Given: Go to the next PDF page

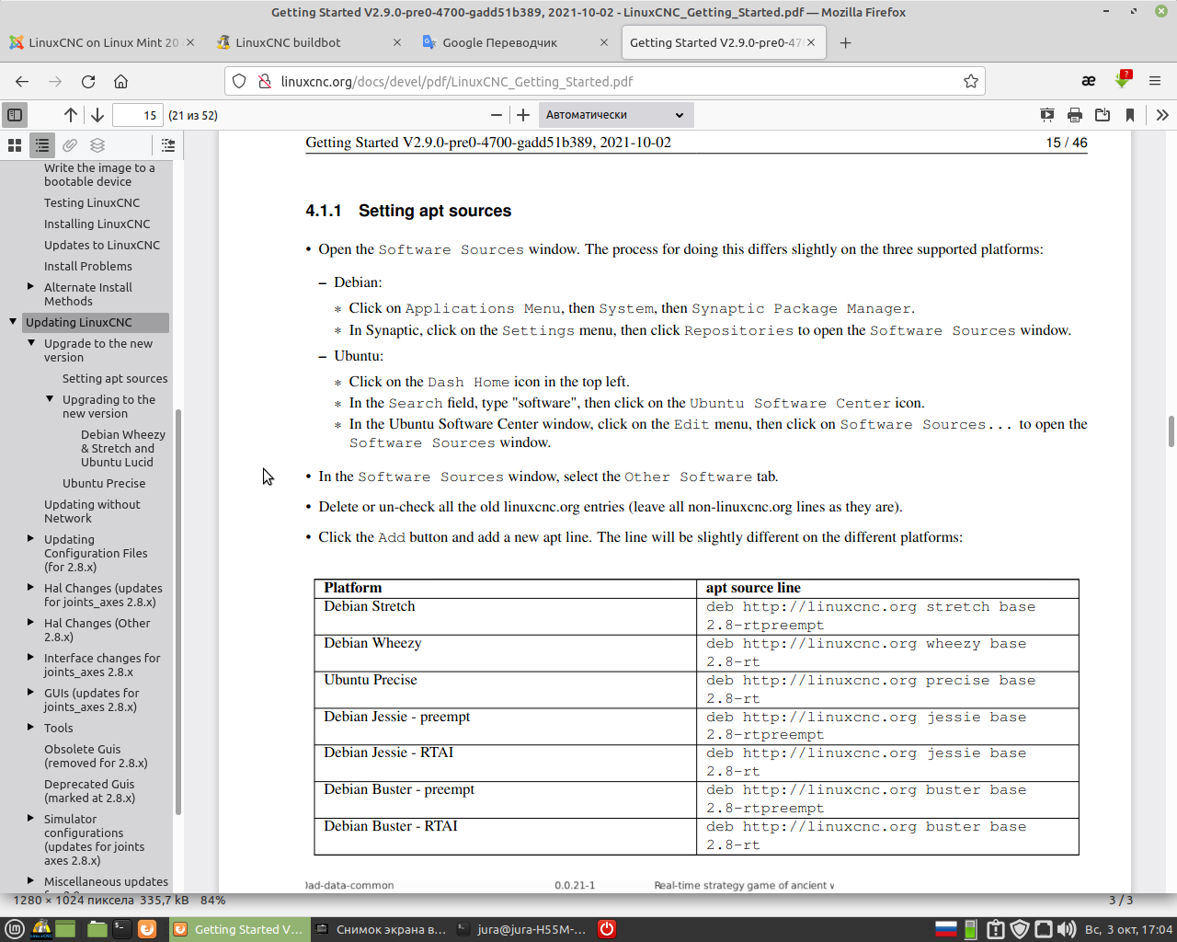Looking at the screenshot, I should [97, 115].
